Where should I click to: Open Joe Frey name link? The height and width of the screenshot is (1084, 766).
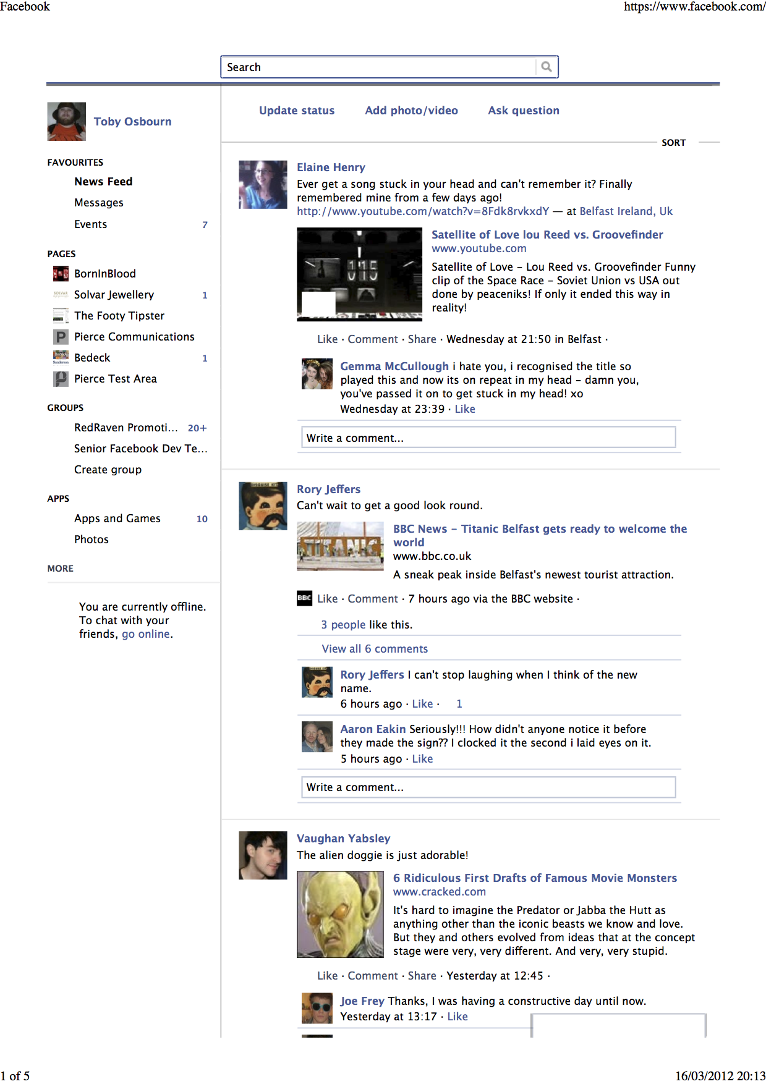(362, 1001)
